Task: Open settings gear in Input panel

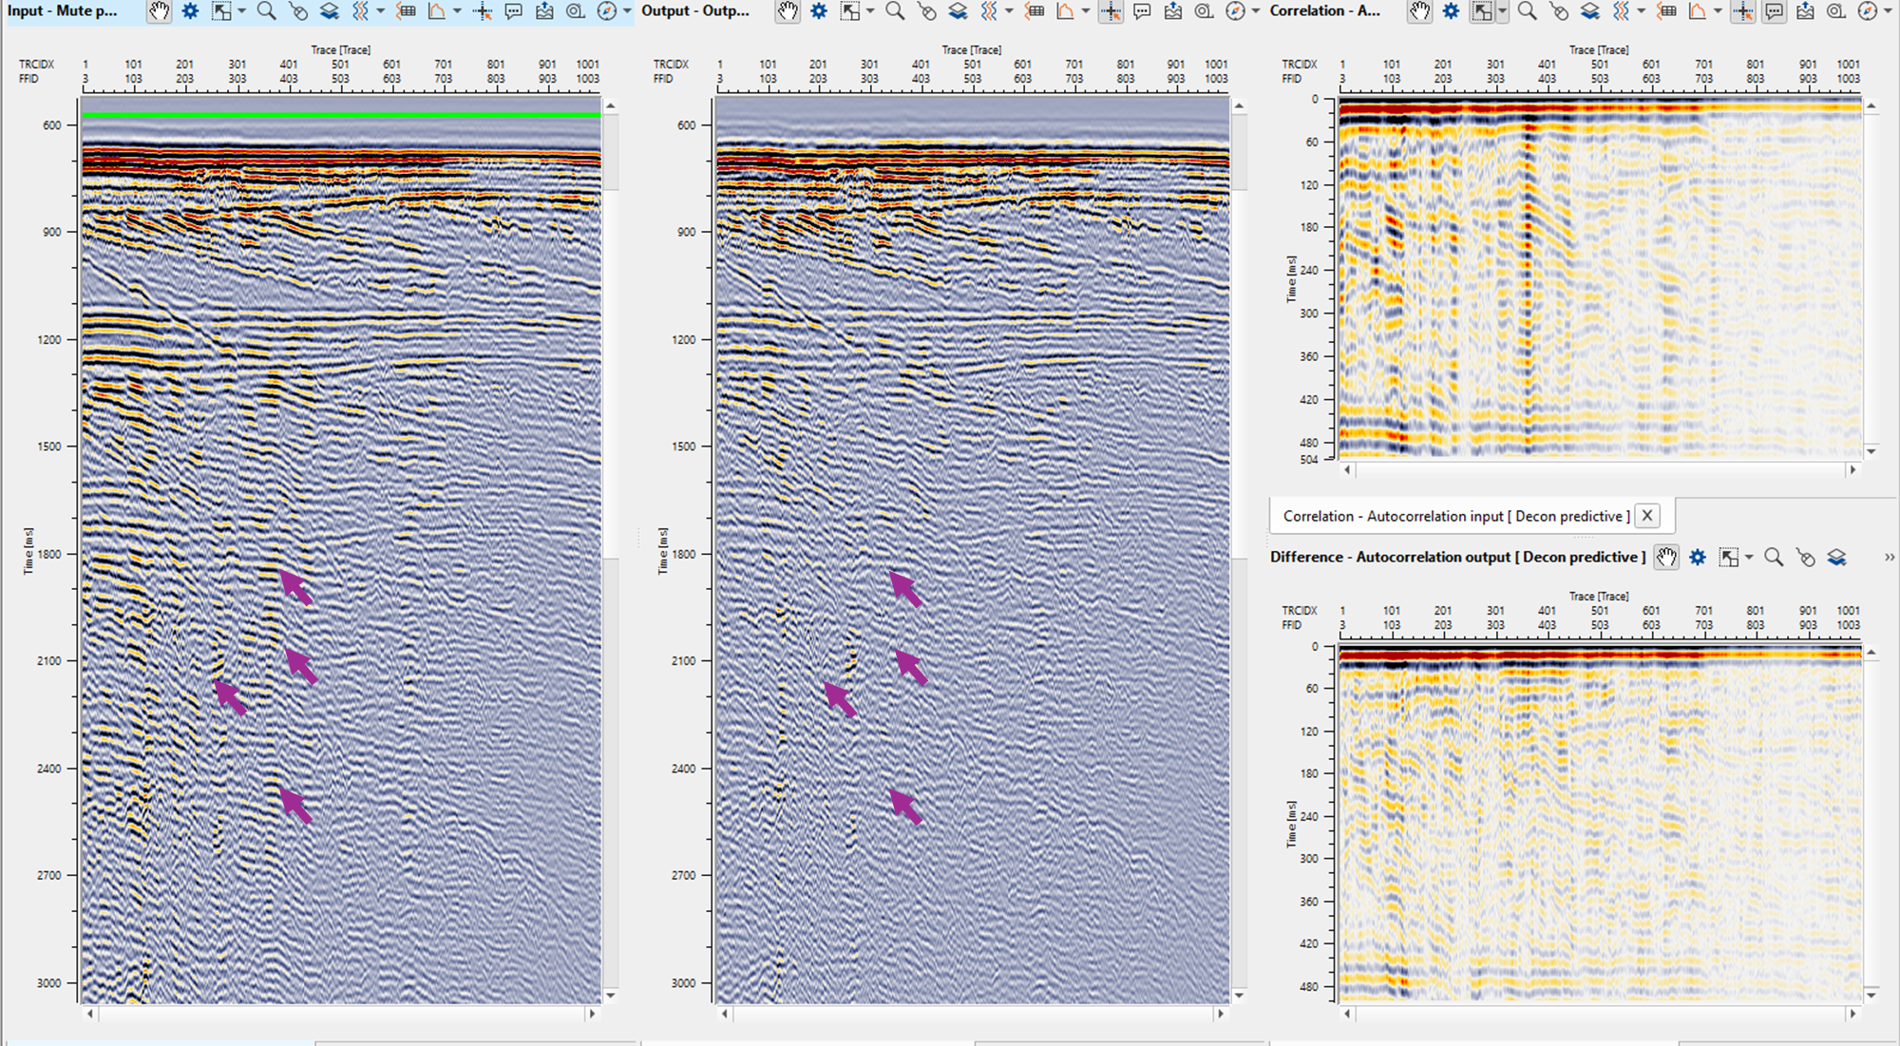Action: (x=190, y=11)
